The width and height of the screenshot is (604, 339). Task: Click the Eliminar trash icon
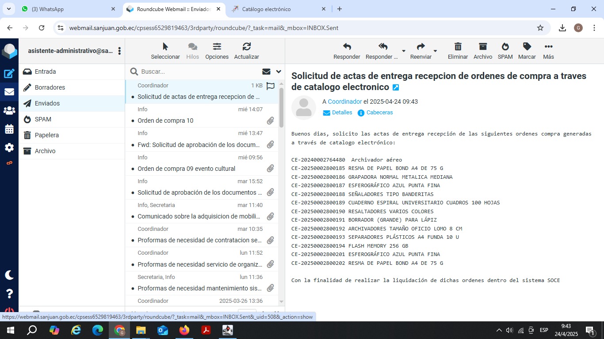tap(458, 47)
